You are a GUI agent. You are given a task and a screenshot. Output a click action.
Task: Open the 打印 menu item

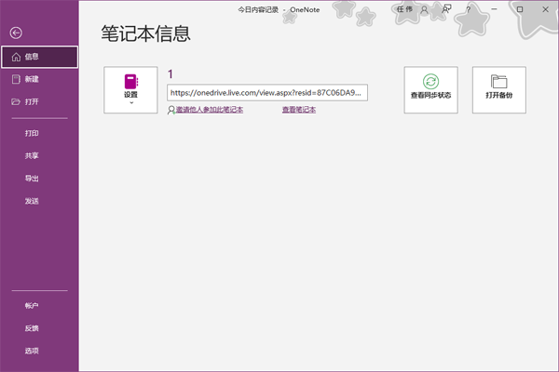[x=32, y=134]
